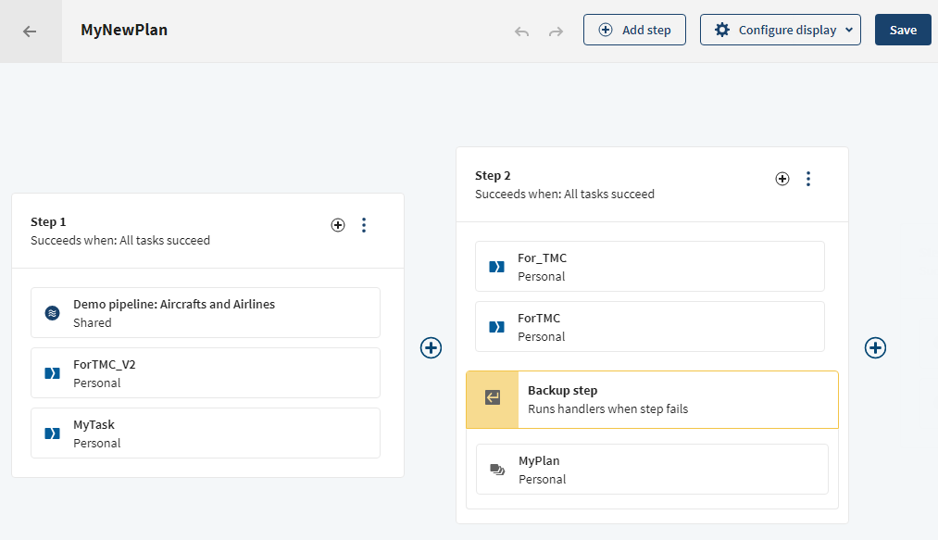Click the redo arrow icon
The width and height of the screenshot is (938, 540).
556,31
